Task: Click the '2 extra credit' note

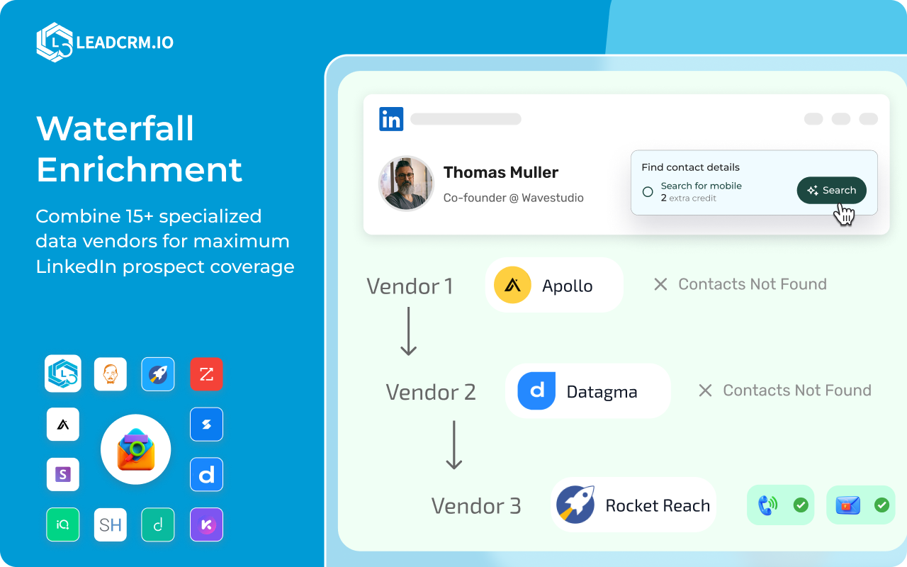Action: click(689, 198)
